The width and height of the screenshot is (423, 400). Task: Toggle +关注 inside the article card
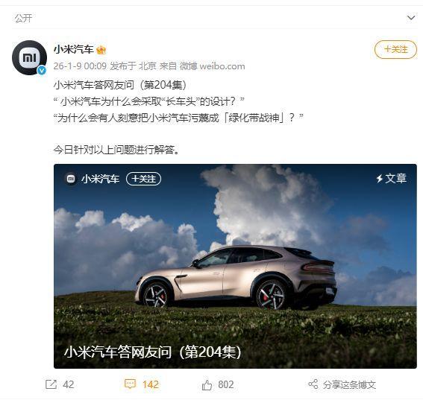[x=143, y=179]
